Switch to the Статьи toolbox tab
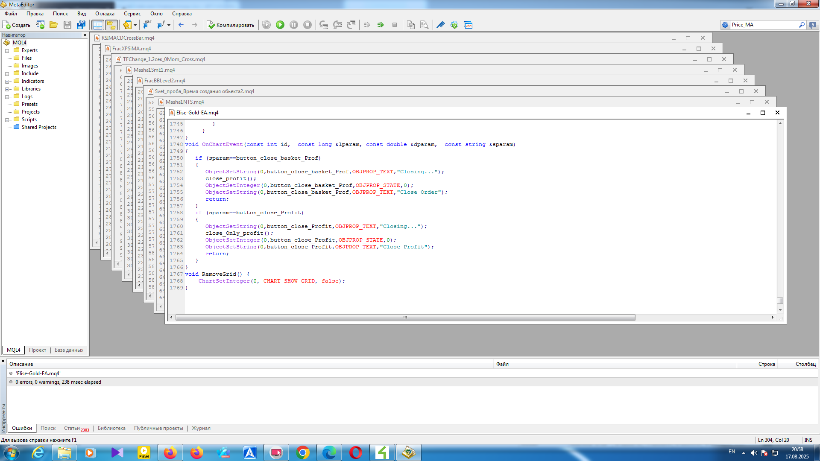Screen dimensions: 820x461 76,428
